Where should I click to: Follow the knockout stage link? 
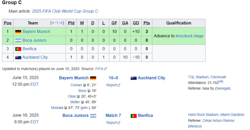[x=189, y=36]
